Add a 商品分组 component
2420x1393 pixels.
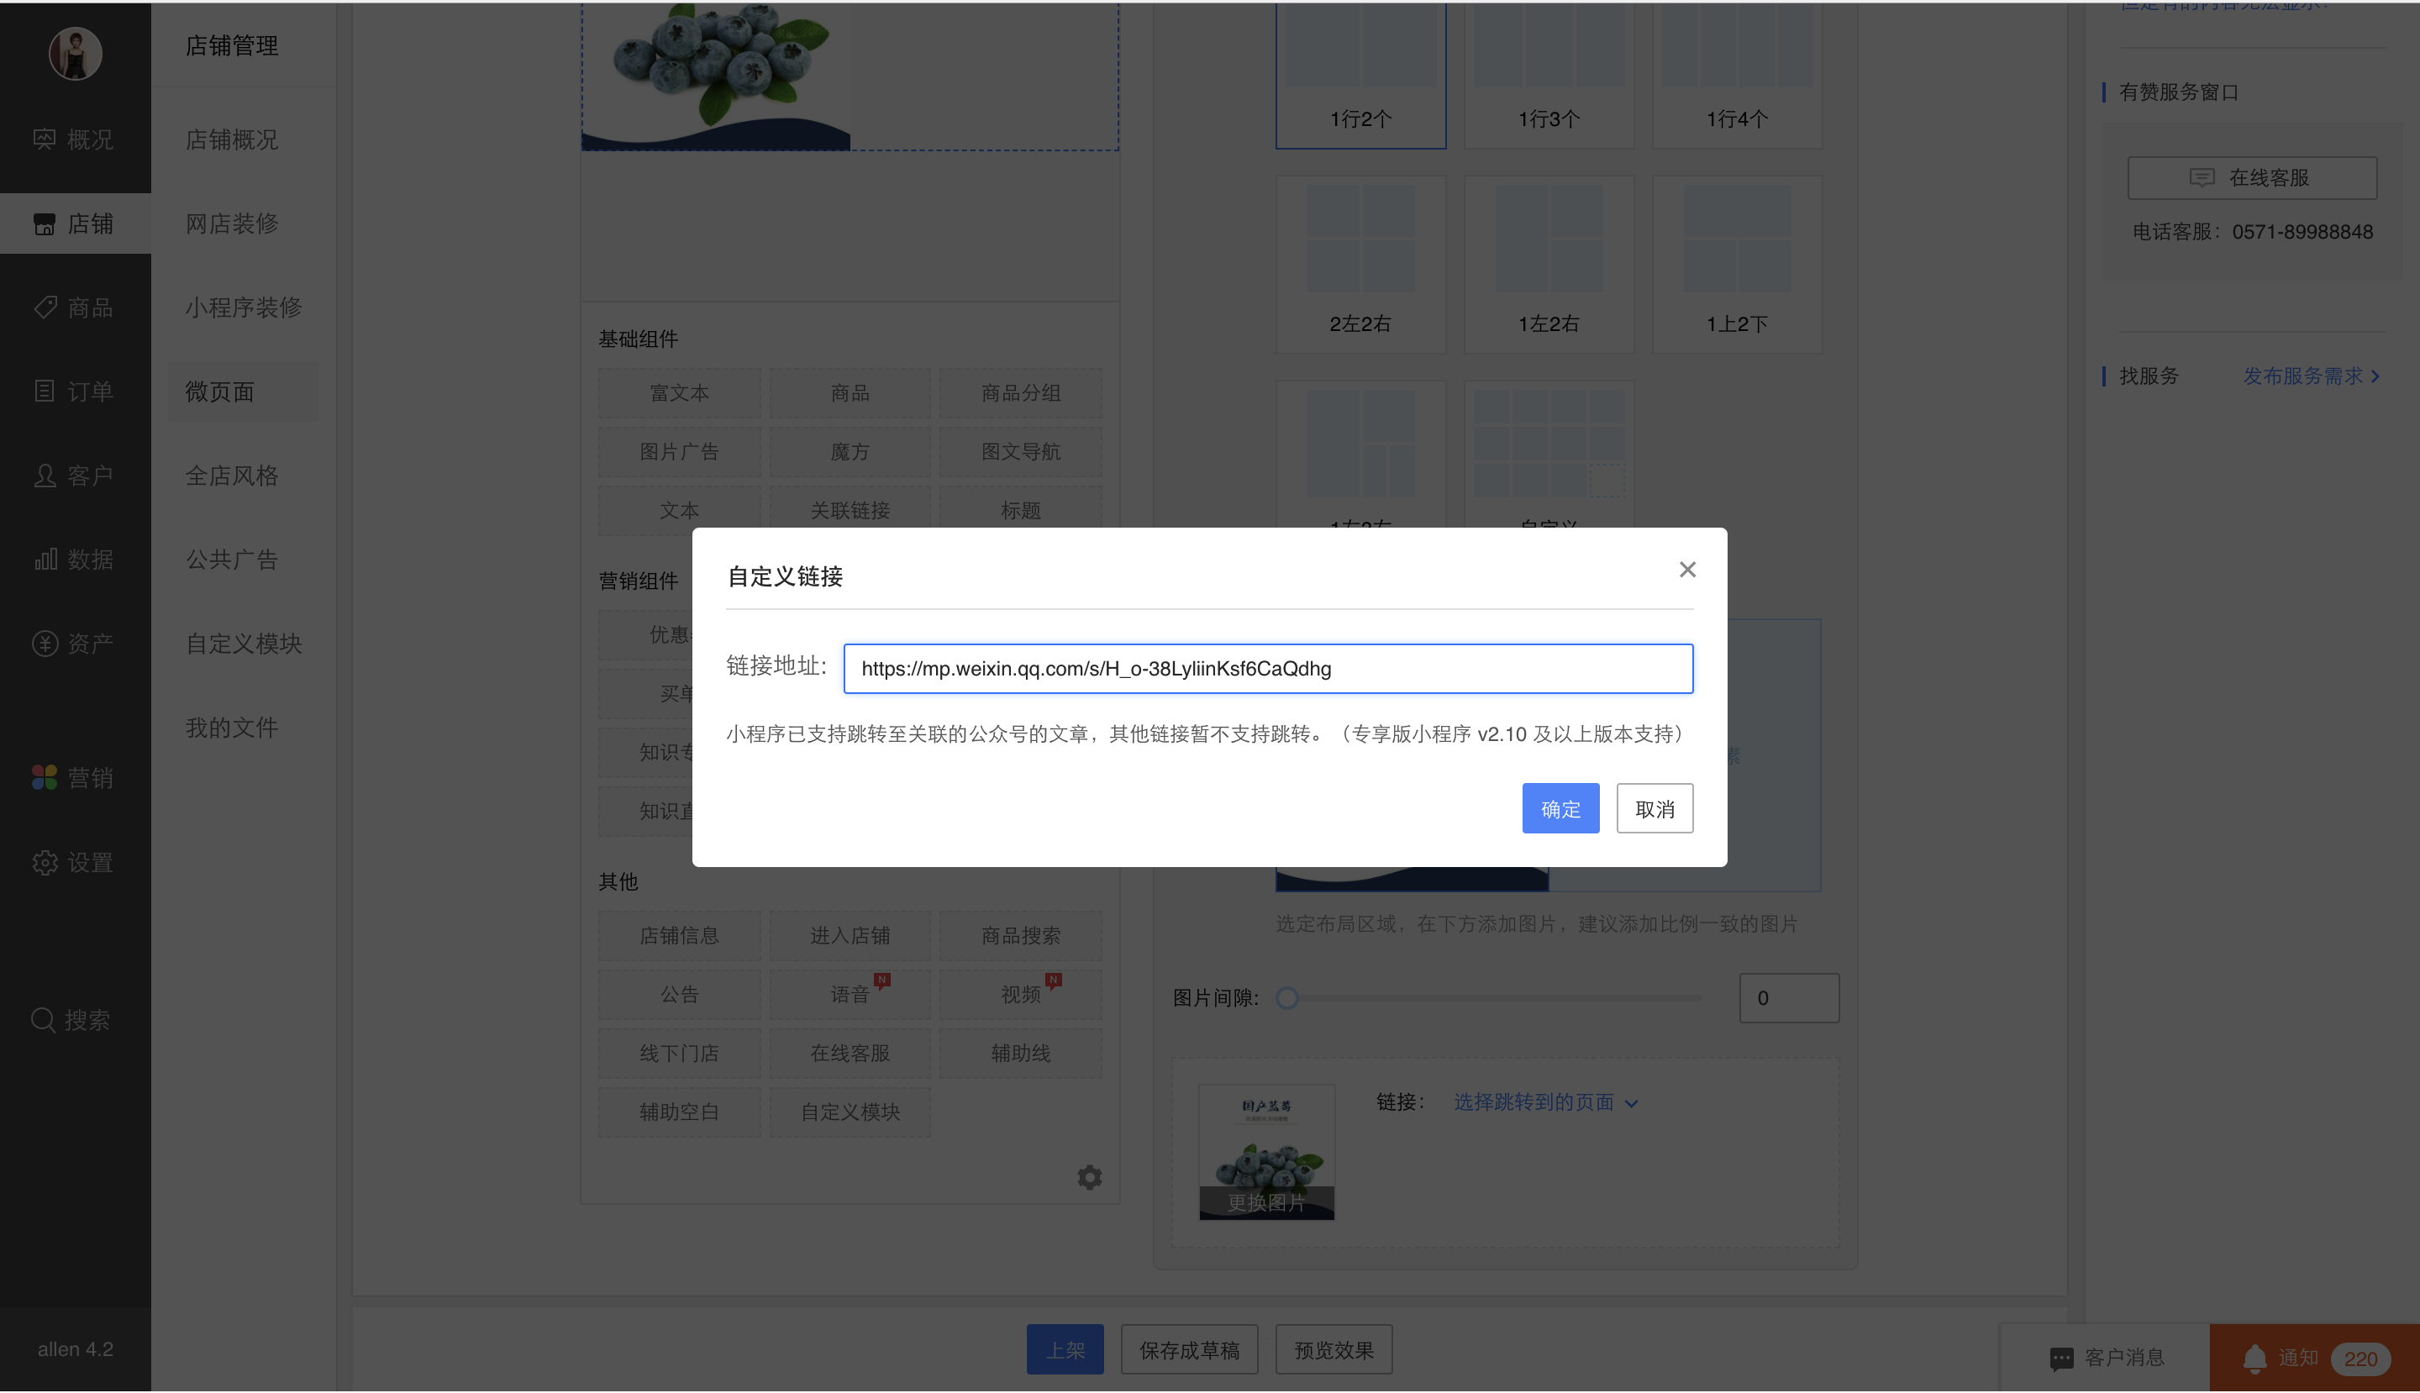click(1020, 393)
